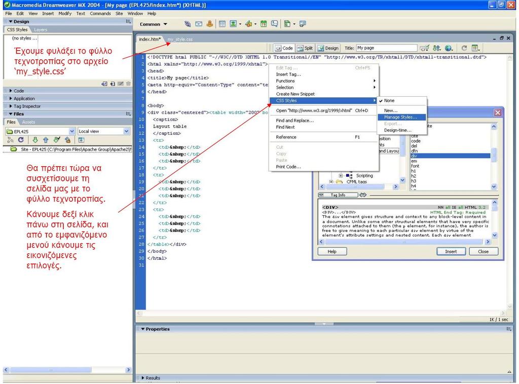Click the Check In files icon
The width and height of the screenshot is (519, 384).
click(67, 140)
